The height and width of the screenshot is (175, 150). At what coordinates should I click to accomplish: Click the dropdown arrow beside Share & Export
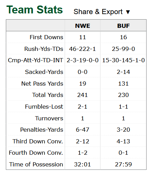point(128,12)
